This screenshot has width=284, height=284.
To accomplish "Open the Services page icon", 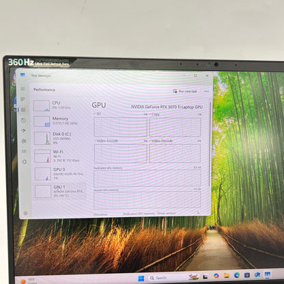I will pyautogui.click(x=25, y=162).
